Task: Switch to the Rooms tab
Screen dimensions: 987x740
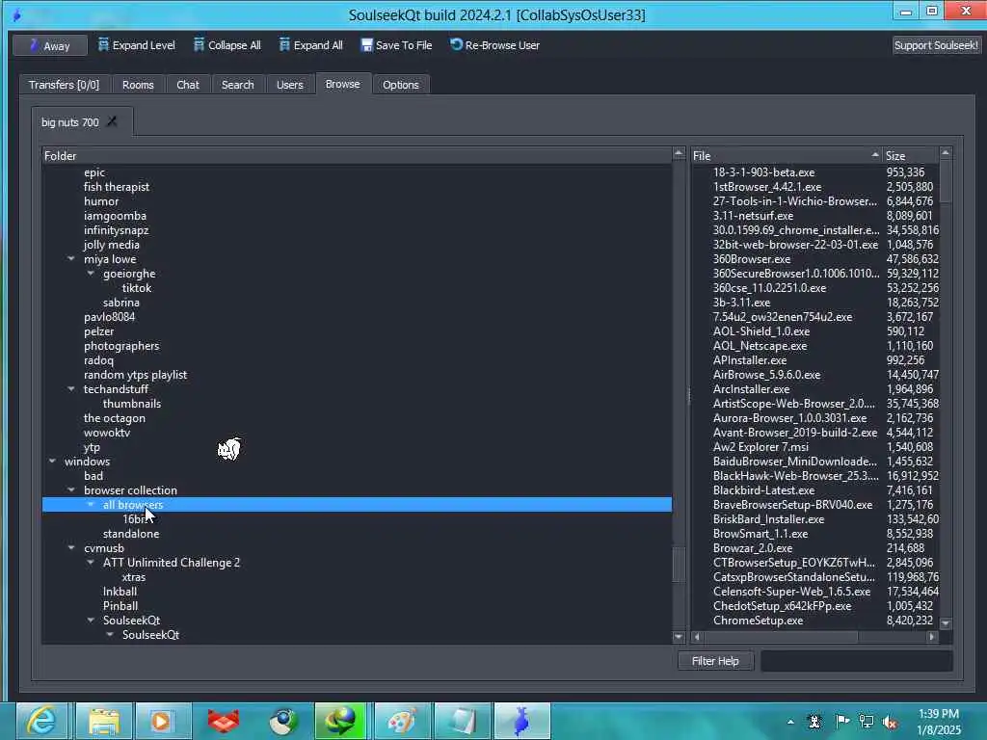Action: point(138,85)
